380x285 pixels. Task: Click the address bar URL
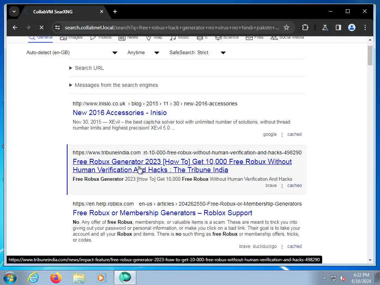pos(171,27)
